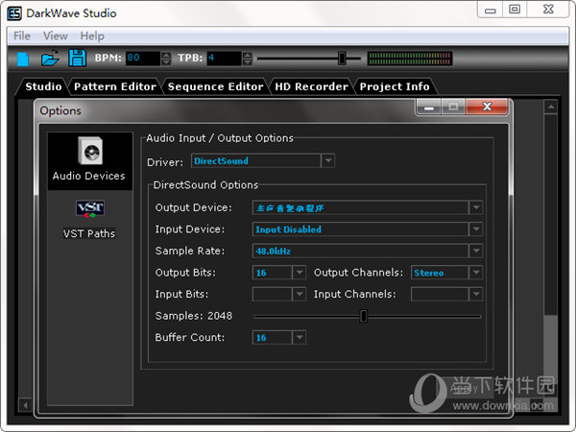Viewport: 576px width, 432px height.
Task: Save project using the floppy disk icon
Action: tap(77, 58)
